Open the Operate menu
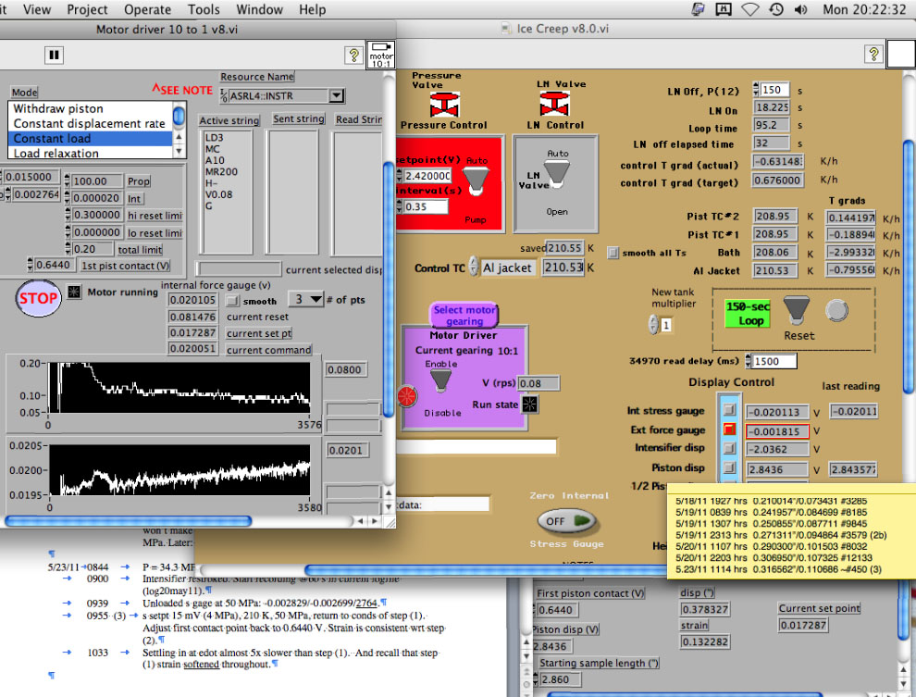The width and height of the screenshot is (916, 697). pos(147,9)
